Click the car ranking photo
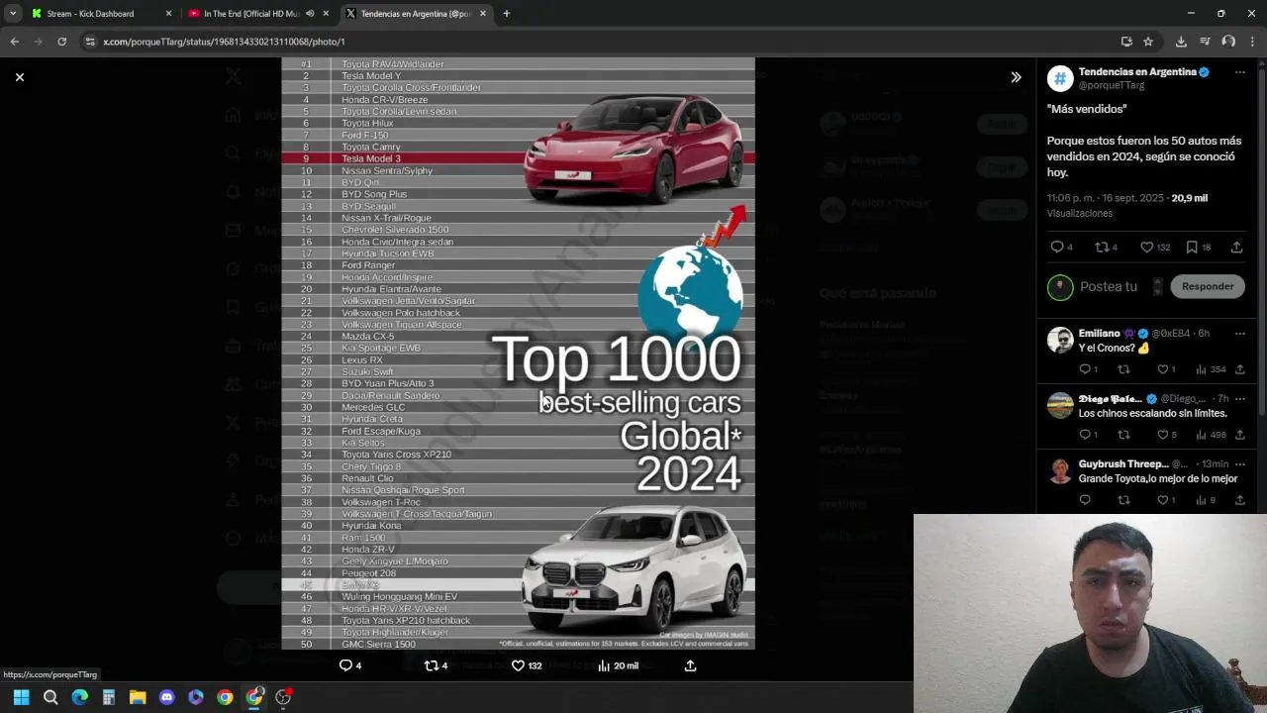The width and height of the screenshot is (1267, 713). coord(518,354)
